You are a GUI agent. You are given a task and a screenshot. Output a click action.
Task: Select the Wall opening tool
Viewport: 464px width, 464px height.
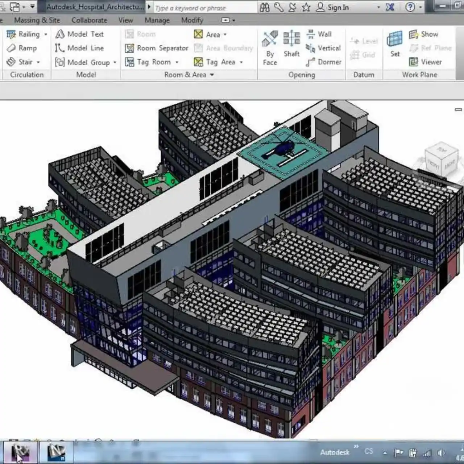click(319, 34)
